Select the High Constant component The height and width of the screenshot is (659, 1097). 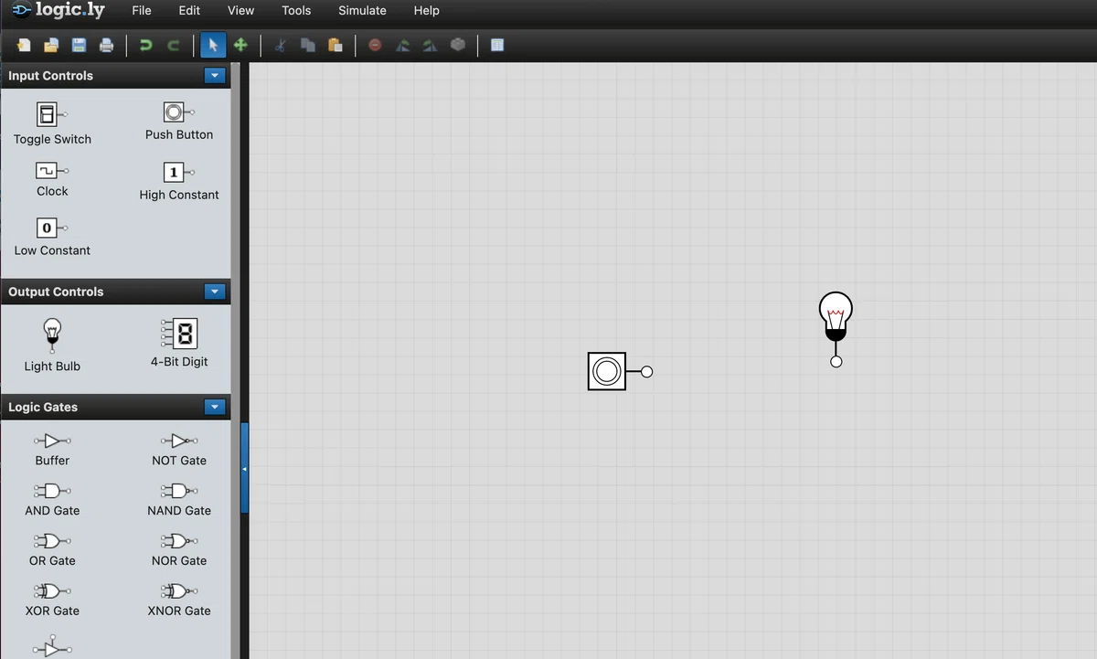[x=179, y=181]
